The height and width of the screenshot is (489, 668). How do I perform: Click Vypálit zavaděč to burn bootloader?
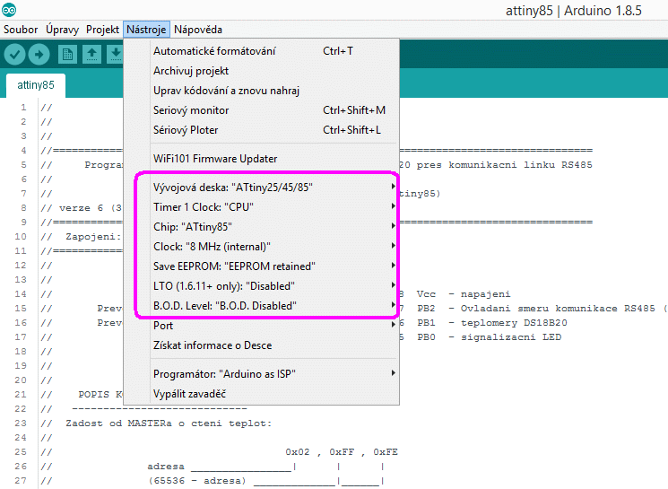261,394
